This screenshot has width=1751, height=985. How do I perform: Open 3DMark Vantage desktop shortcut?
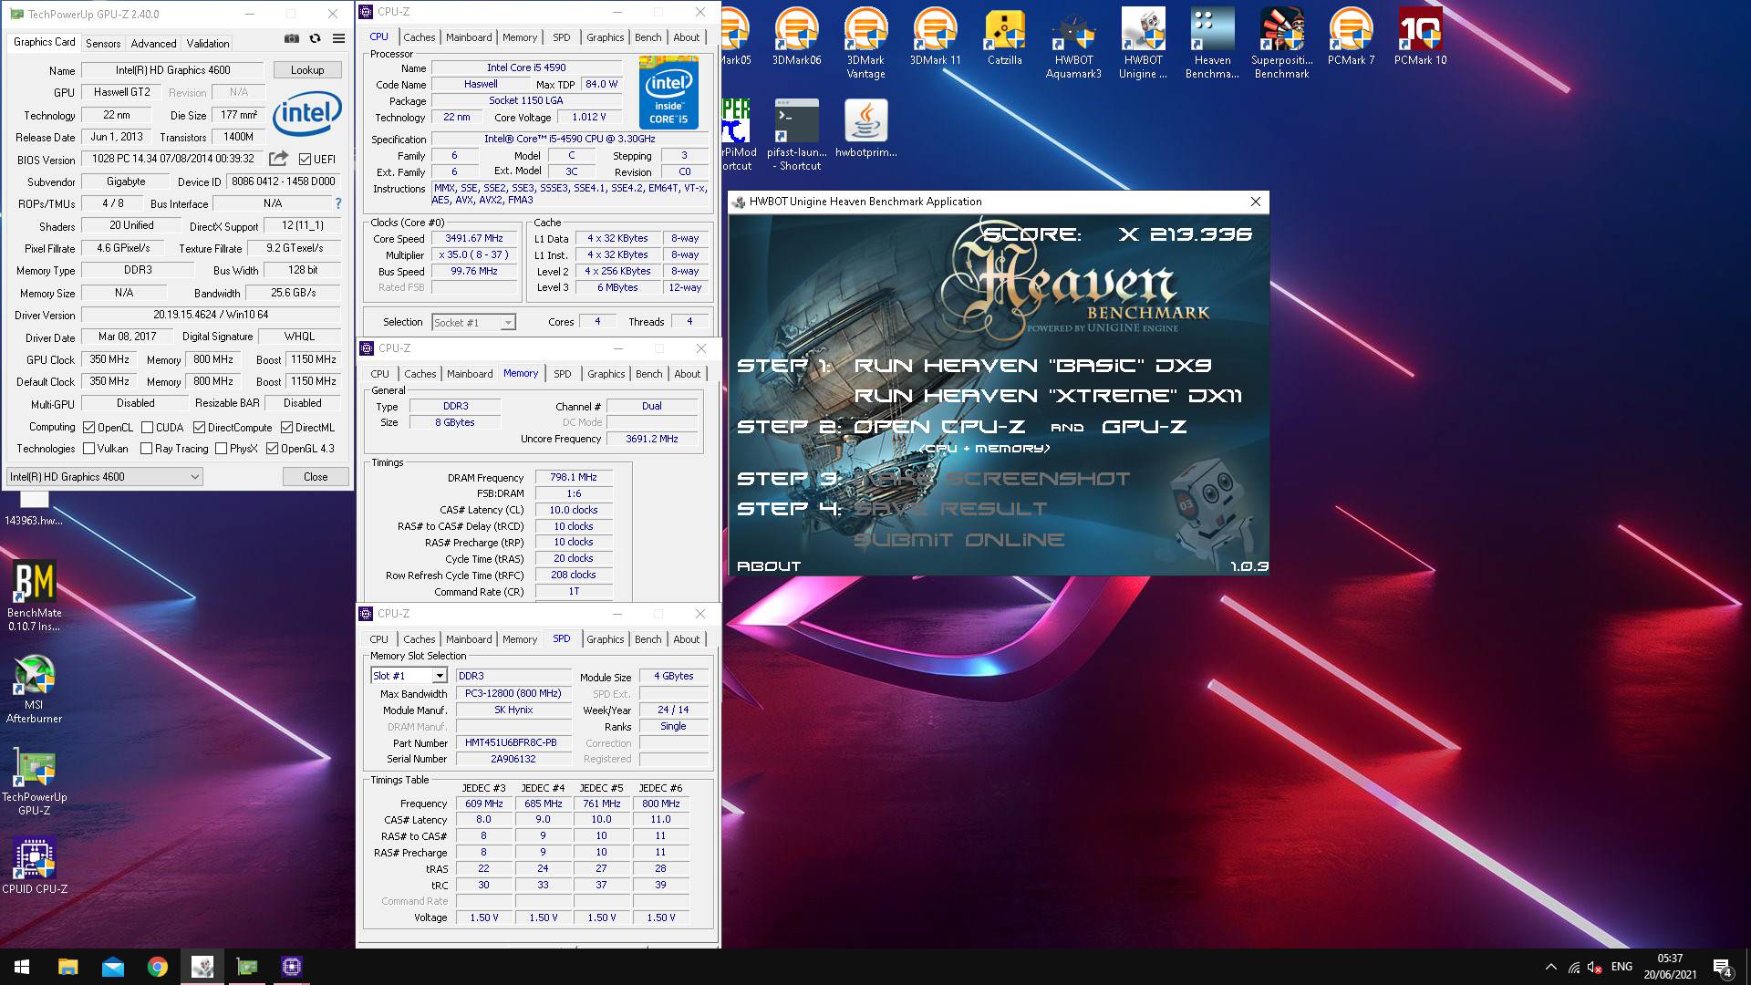865,43
